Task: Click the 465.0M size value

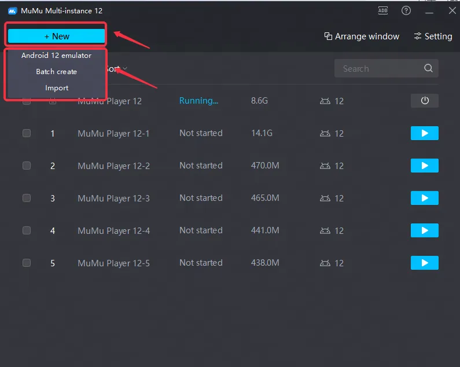Action: click(x=265, y=198)
